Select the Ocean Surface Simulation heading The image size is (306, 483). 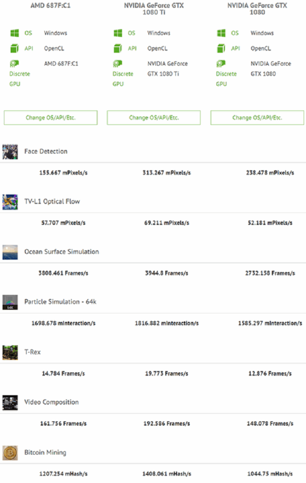[x=62, y=252]
